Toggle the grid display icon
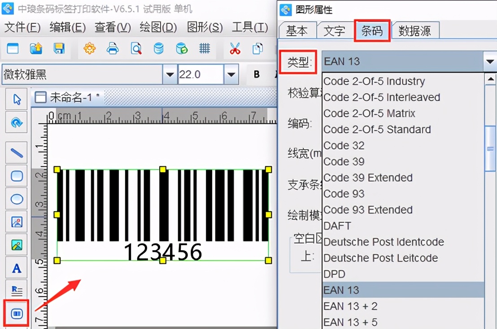The height and width of the screenshot is (329, 497). point(205,48)
